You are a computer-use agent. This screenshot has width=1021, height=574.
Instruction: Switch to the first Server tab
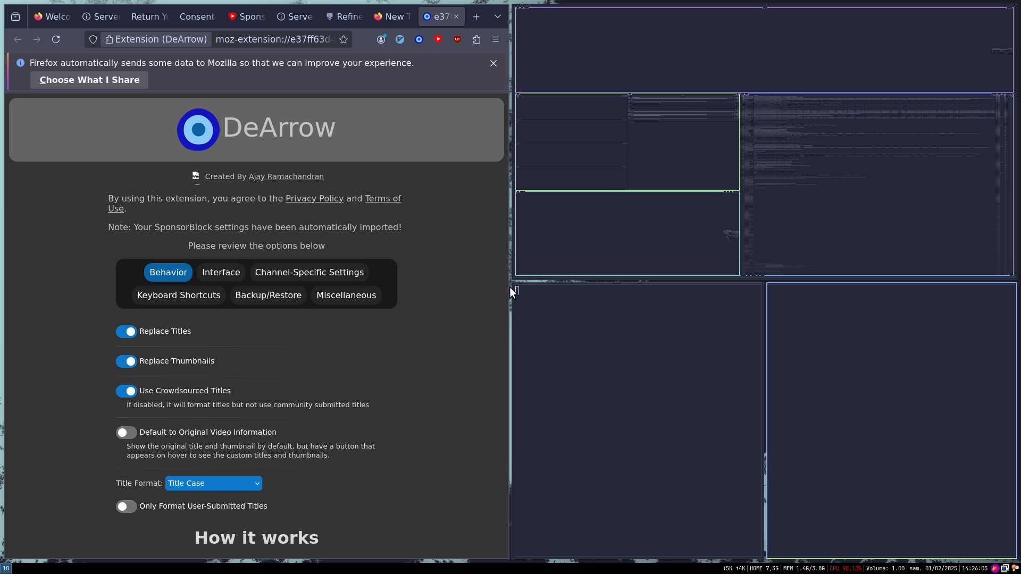(x=101, y=16)
